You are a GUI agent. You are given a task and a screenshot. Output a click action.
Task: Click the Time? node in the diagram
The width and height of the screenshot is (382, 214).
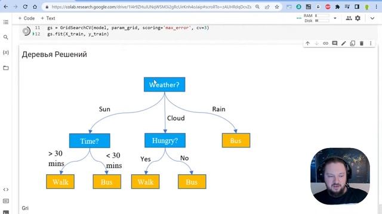(x=90, y=141)
